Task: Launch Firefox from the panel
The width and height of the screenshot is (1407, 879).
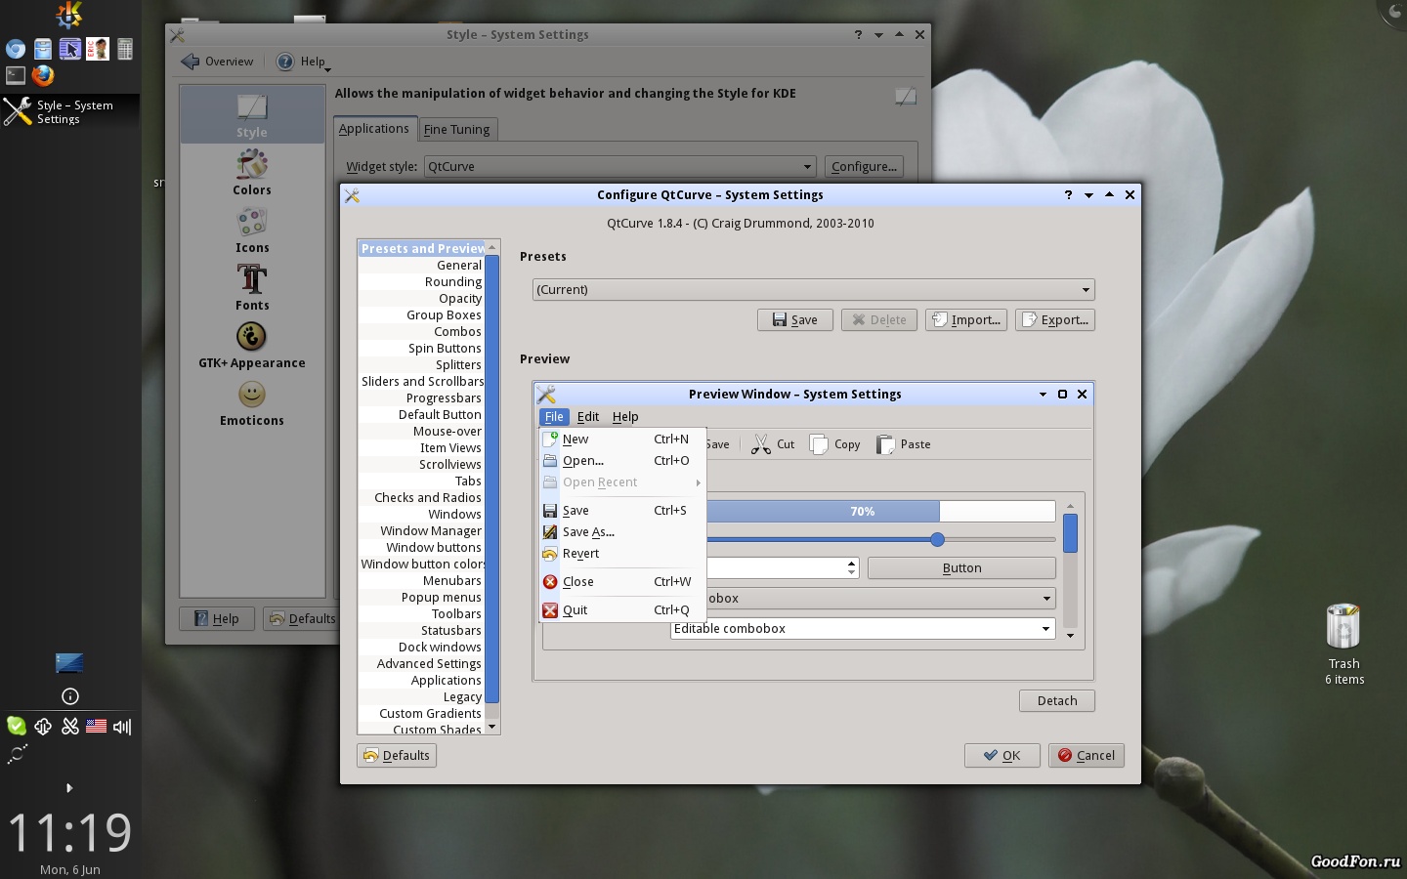Action: point(43,75)
